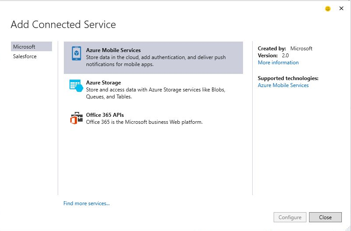Close the dialog with the X icon
Viewport: 351px width, 231px height.
[x=341, y=8]
